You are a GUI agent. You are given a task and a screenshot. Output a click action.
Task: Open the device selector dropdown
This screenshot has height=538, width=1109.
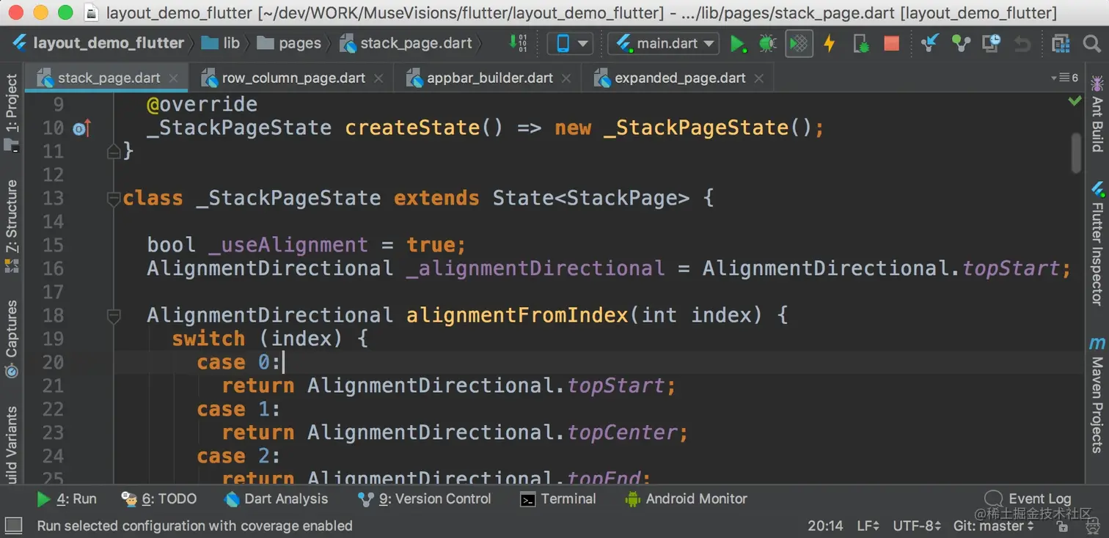click(570, 44)
